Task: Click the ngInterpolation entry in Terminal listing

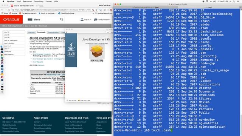Action: (212, 127)
